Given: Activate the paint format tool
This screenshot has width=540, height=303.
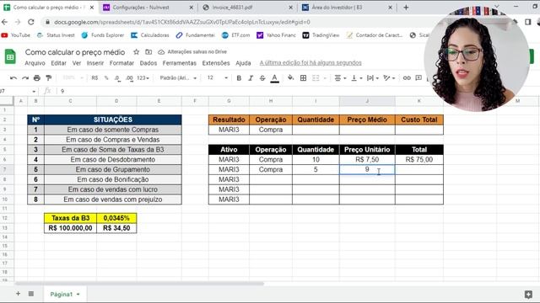Looking at the screenshot, I should pos(49,78).
